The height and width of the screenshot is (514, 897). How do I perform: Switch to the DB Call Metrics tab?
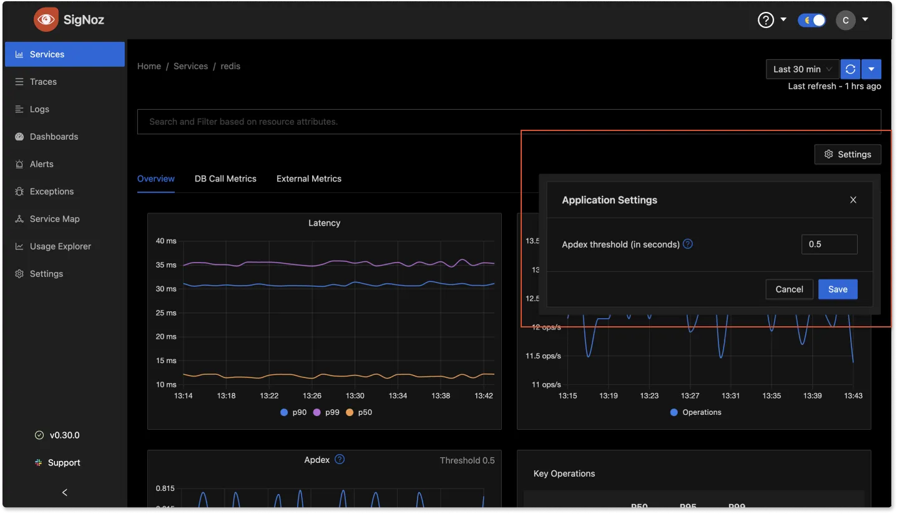[225, 178]
